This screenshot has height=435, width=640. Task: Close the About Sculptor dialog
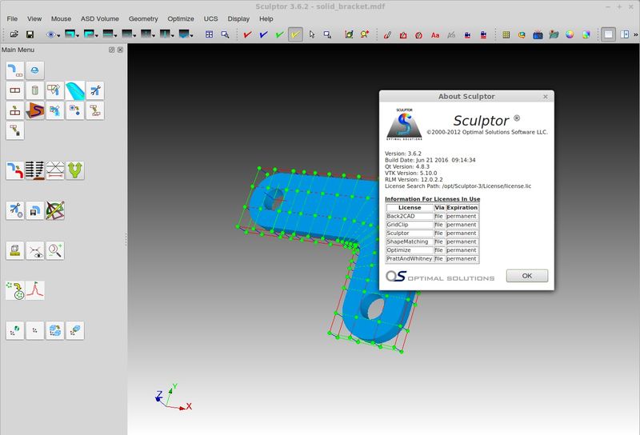(546, 97)
